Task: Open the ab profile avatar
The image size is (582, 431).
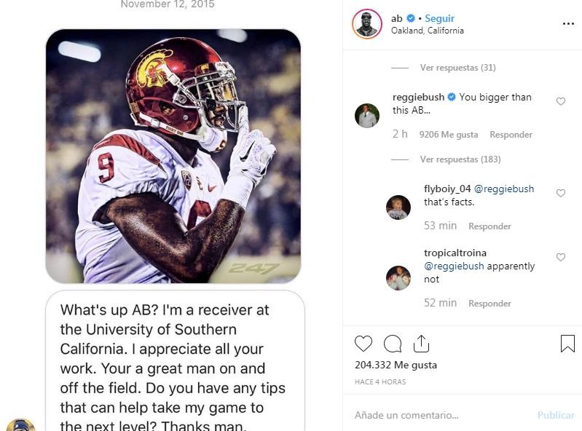Action: (366, 24)
